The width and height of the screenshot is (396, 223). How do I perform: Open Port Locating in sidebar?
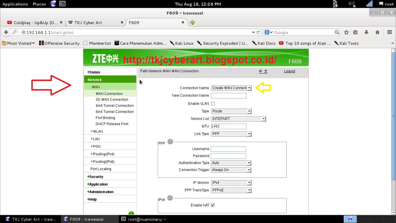pos(101,169)
